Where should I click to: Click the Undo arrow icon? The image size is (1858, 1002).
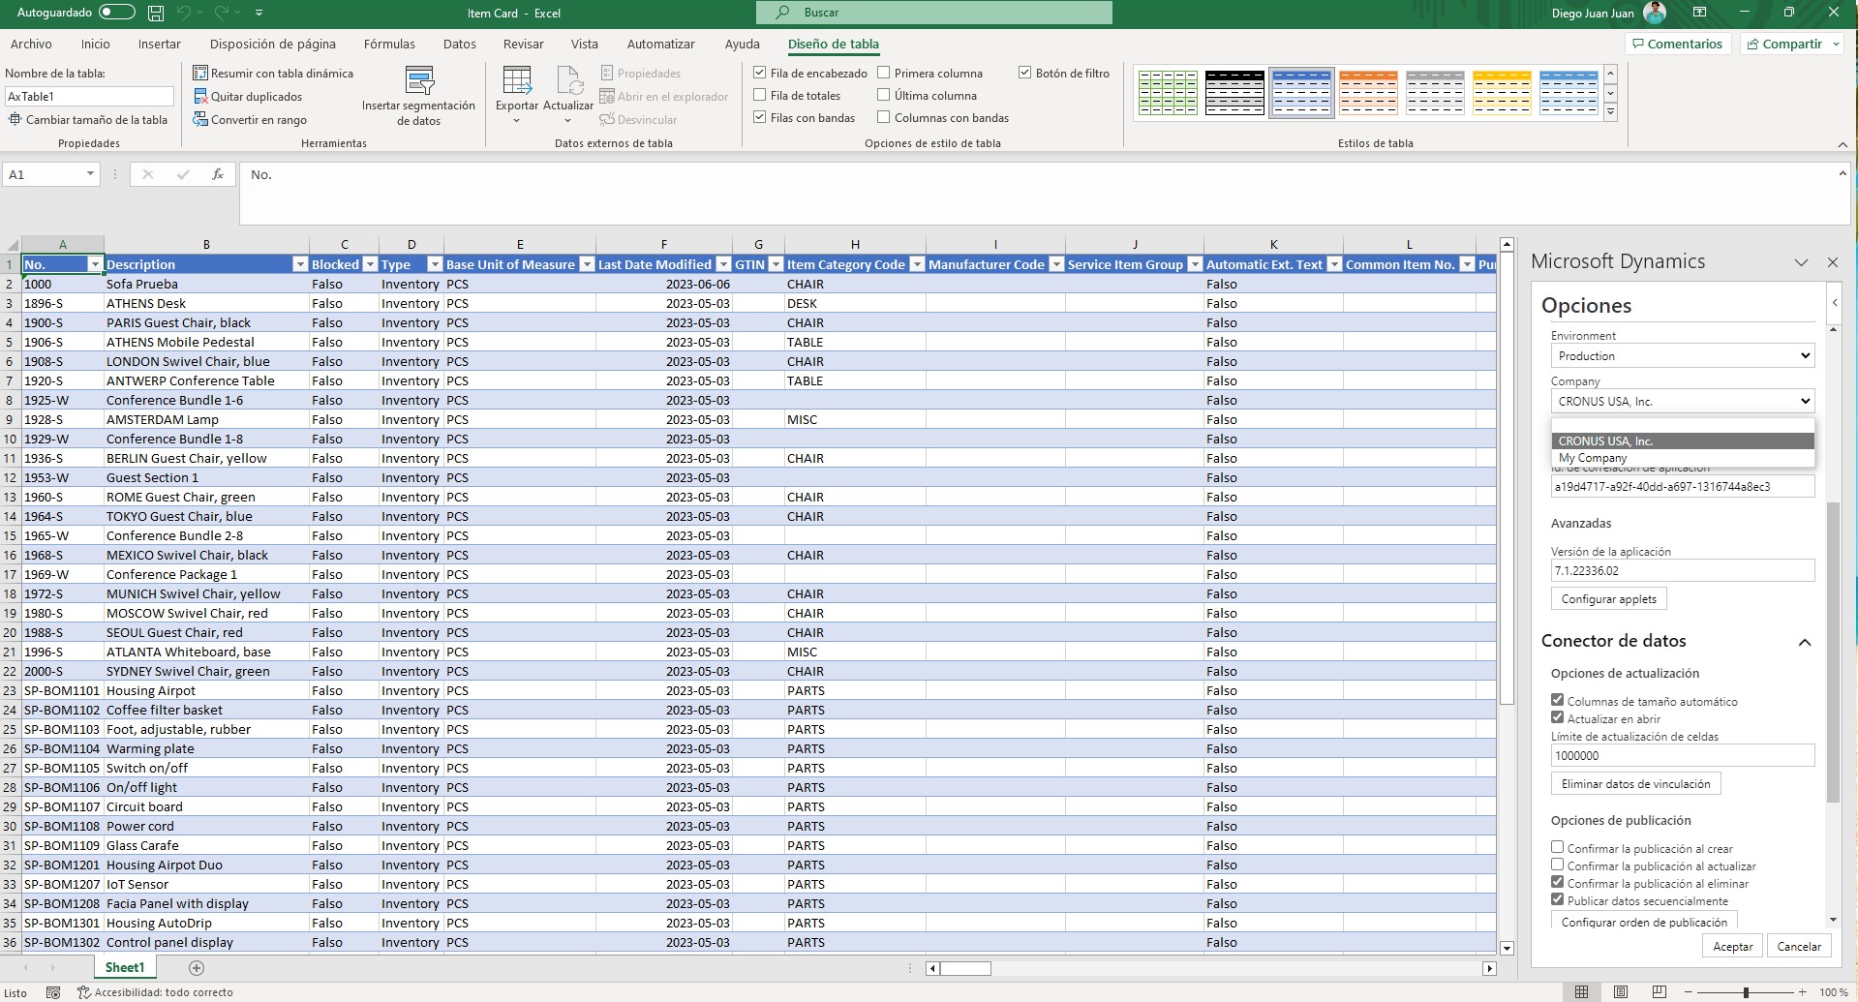coord(183,13)
